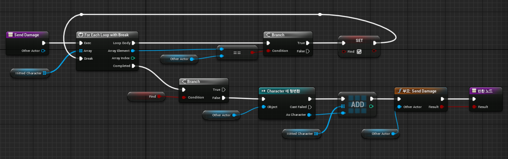
Task: Click the Array input pin on For Each Loop
Action: (81, 51)
